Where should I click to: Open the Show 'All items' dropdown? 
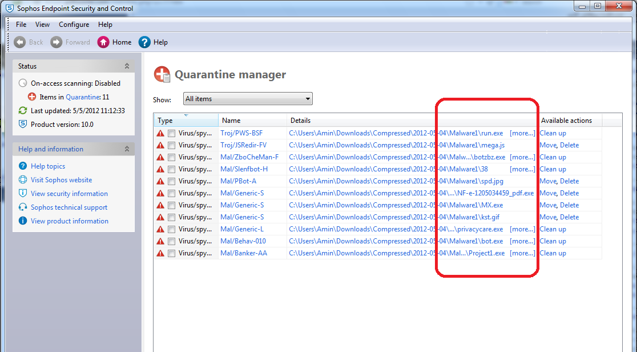tap(248, 98)
